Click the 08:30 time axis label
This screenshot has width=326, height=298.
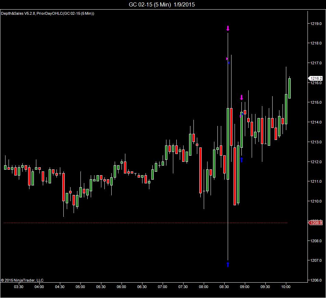(224, 287)
